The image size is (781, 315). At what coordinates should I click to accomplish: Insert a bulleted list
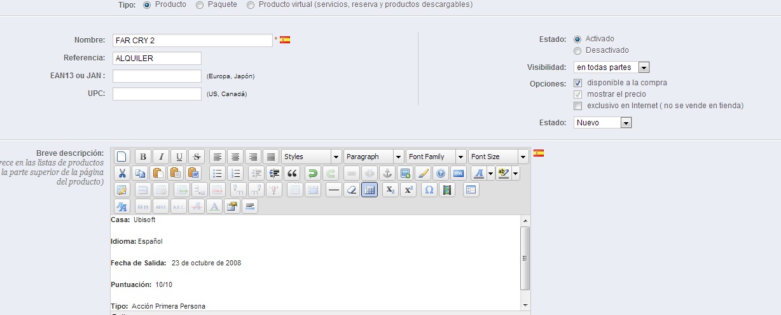[x=217, y=173]
